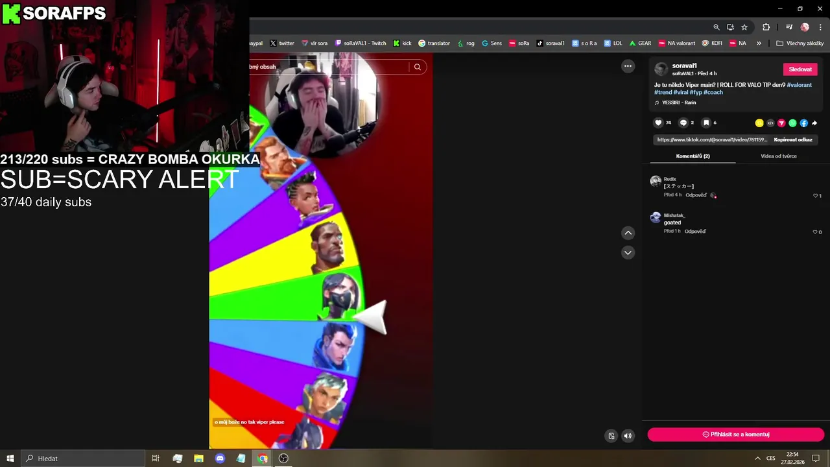Send to friends with pink share icon
This screenshot has height=467, width=830.
click(781, 123)
